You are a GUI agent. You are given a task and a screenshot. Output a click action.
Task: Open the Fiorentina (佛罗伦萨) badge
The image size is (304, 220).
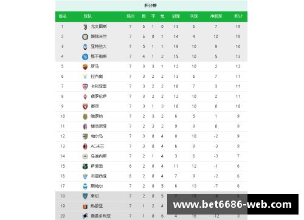[85, 97]
